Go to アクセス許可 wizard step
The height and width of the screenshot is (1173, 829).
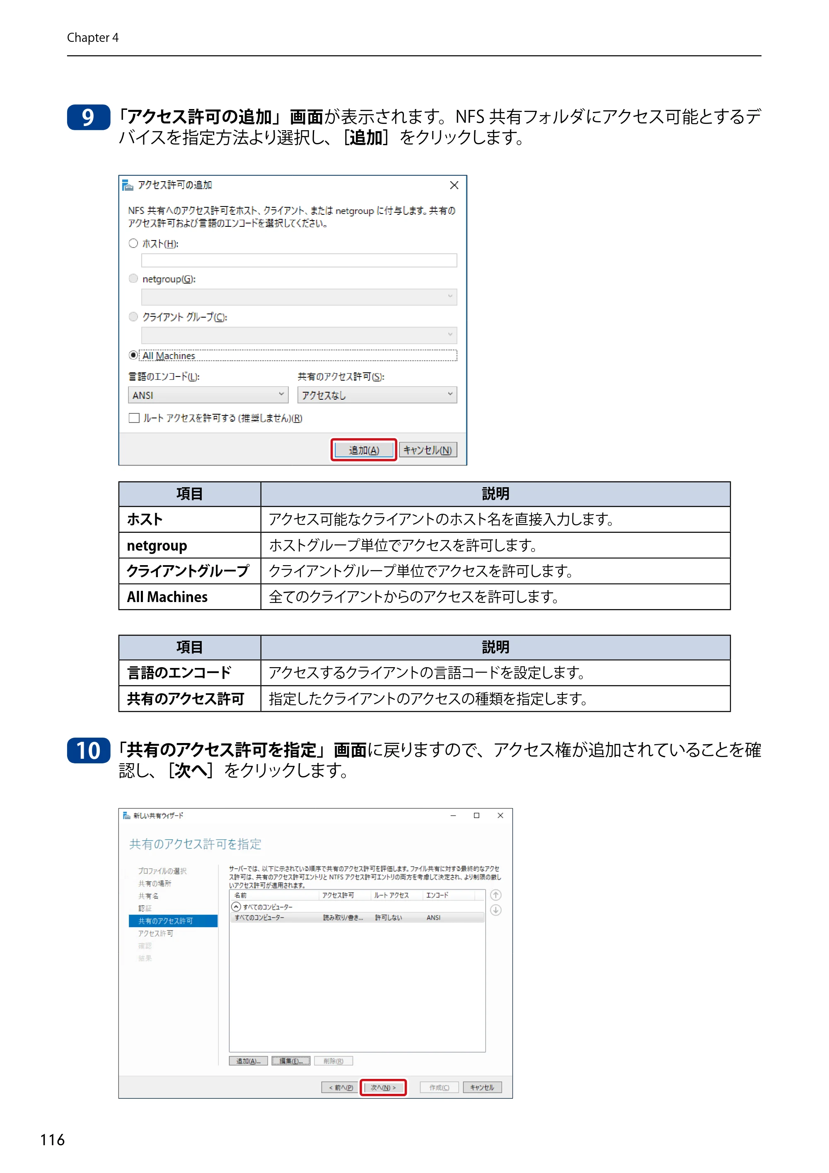[x=156, y=933]
